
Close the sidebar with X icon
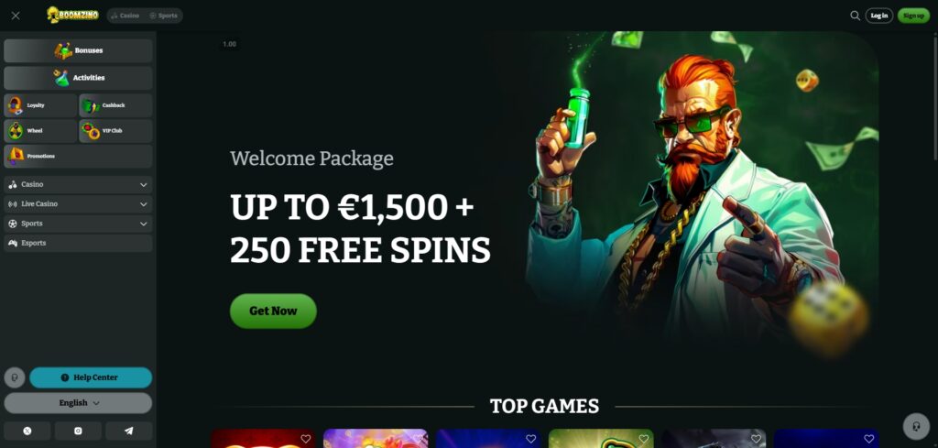(16, 16)
